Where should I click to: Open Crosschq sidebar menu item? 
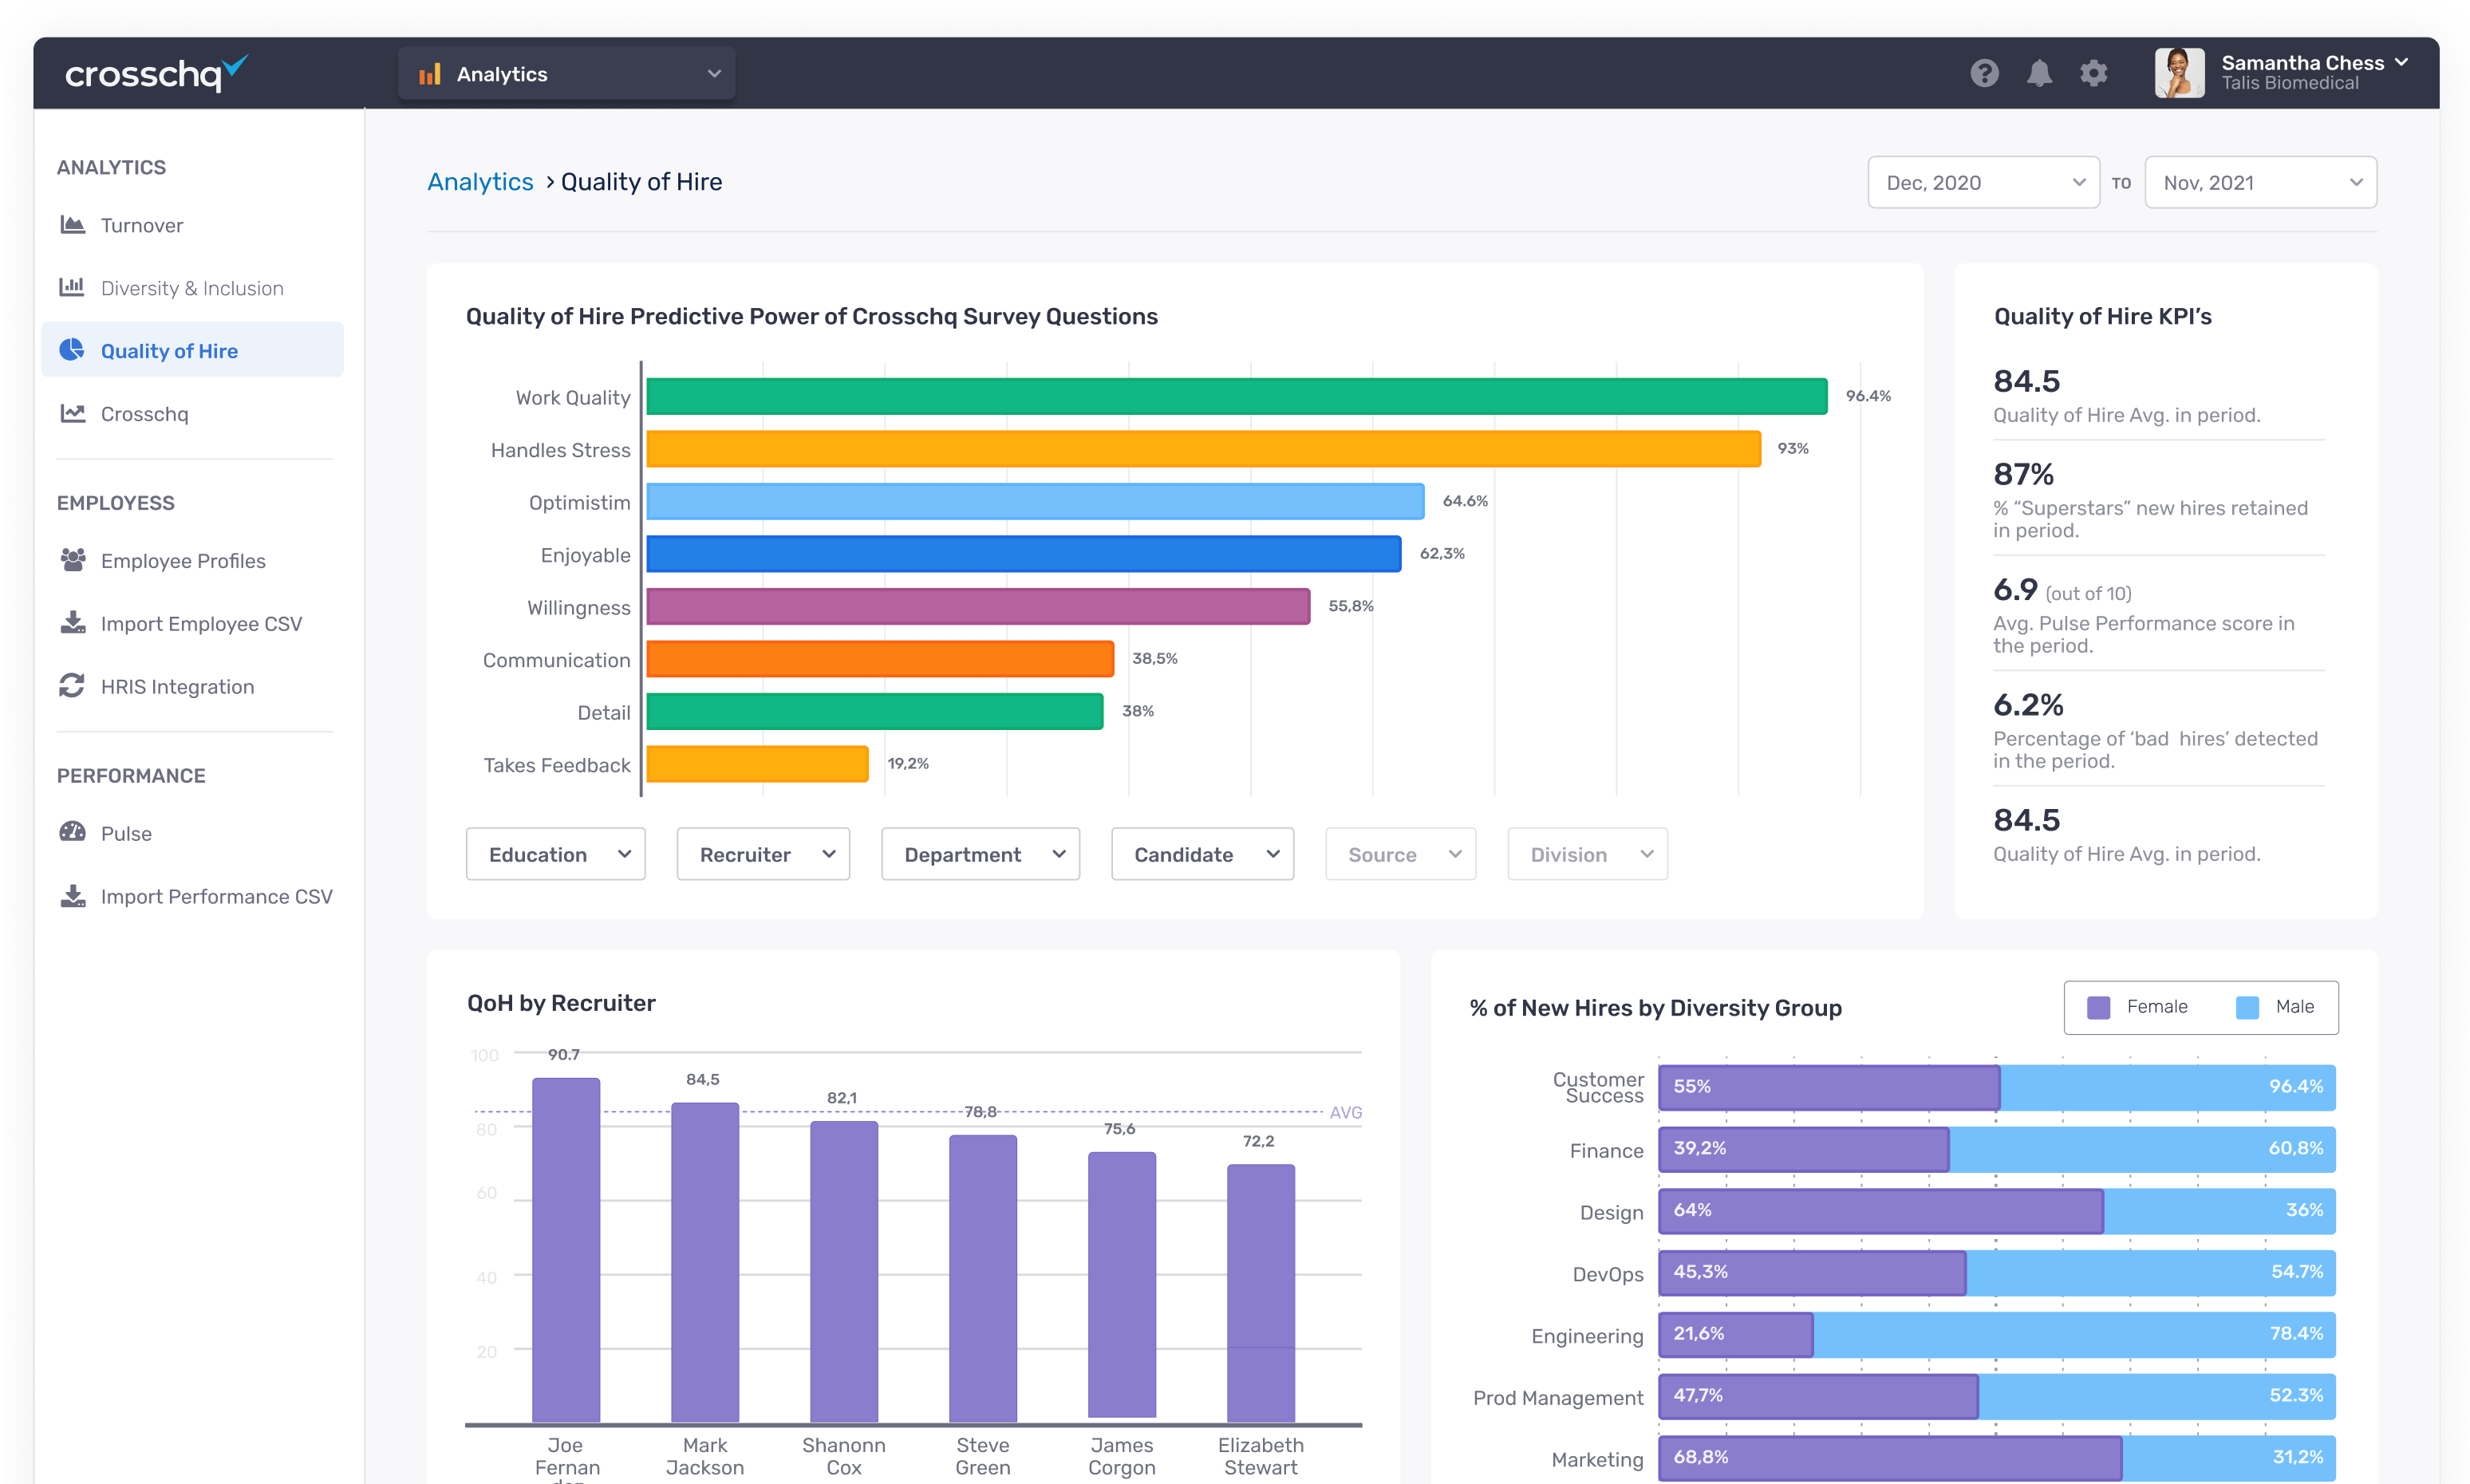coord(144,414)
